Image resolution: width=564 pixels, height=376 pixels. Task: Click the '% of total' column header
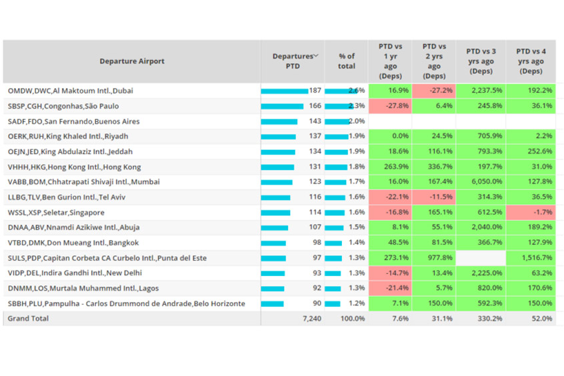tap(347, 61)
